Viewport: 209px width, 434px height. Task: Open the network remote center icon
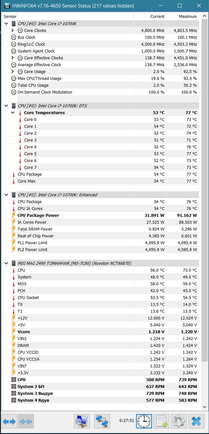(102, 422)
